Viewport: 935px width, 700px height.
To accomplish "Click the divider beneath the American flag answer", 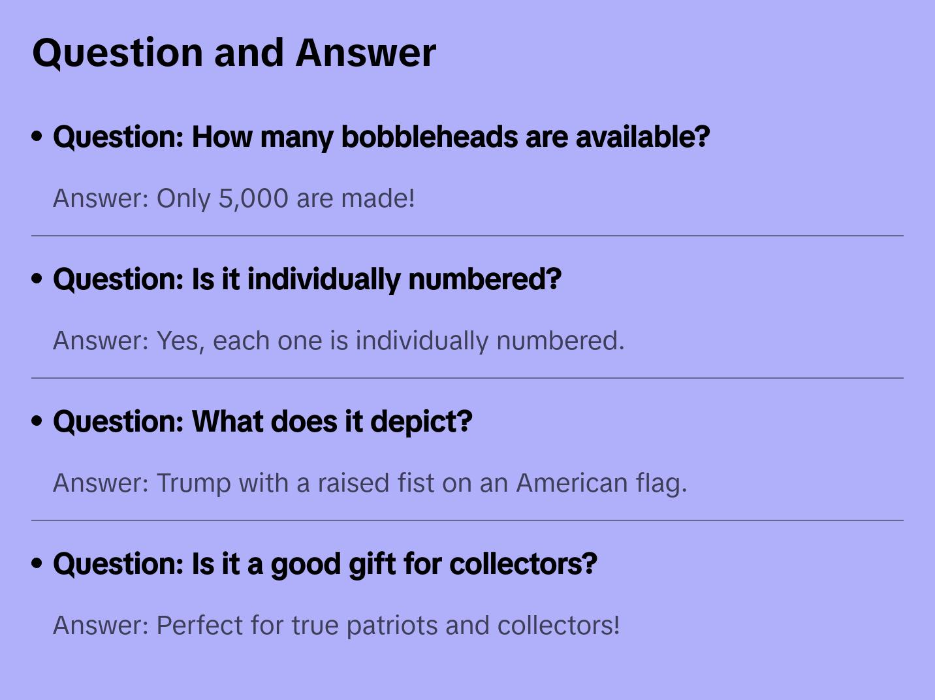I will pyautogui.click(x=467, y=520).
